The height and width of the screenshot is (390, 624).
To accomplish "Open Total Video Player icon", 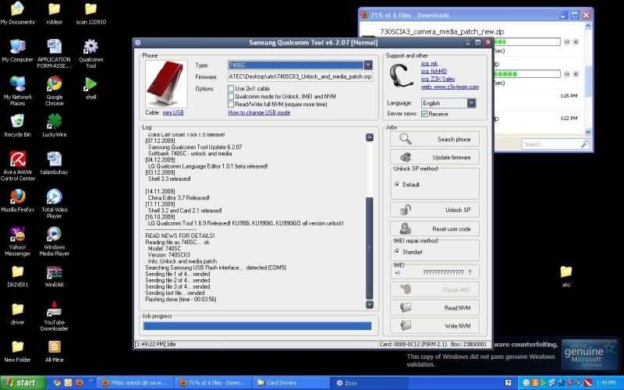I will tap(54, 204).
